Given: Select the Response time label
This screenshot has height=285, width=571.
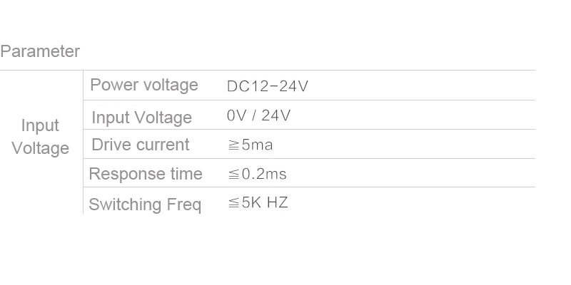Looking at the screenshot, I should click(x=146, y=174).
